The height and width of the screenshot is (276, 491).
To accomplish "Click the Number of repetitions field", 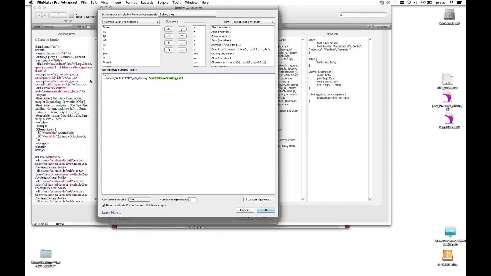I will coord(192,199).
